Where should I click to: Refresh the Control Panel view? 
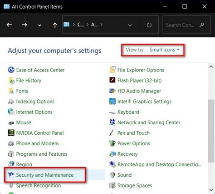pyautogui.click(x=149, y=25)
